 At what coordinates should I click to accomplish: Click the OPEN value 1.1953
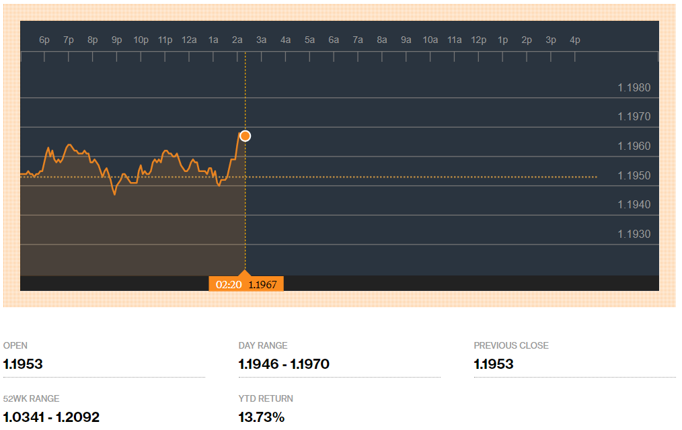point(23,364)
